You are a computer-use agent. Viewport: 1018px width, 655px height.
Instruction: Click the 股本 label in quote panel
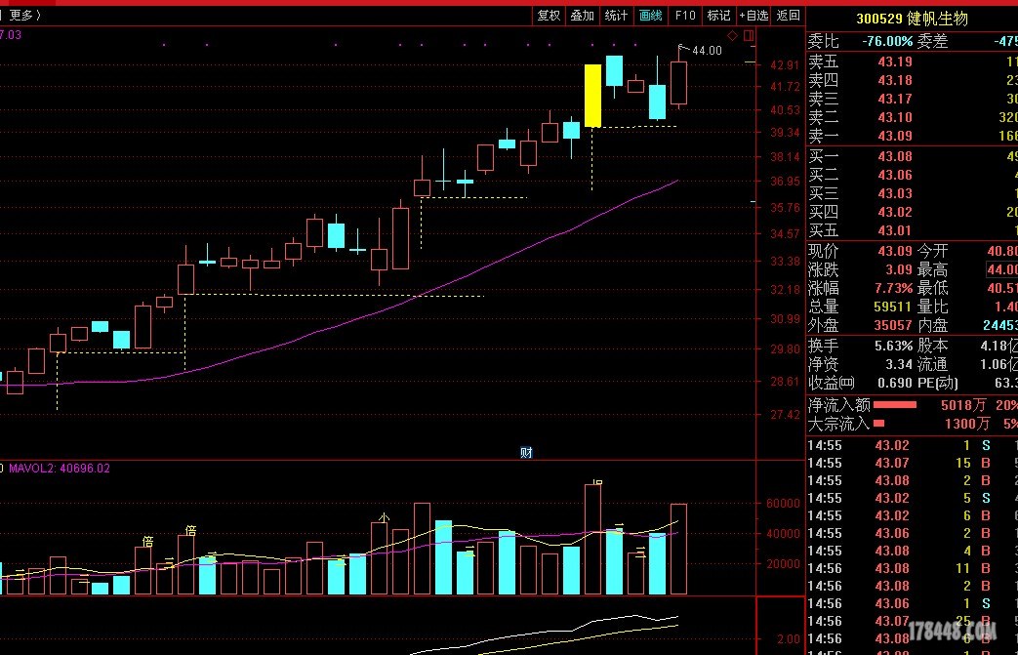click(932, 346)
